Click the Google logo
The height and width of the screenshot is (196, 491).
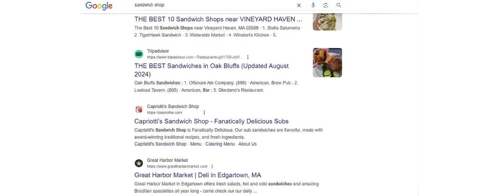pos(99,6)
